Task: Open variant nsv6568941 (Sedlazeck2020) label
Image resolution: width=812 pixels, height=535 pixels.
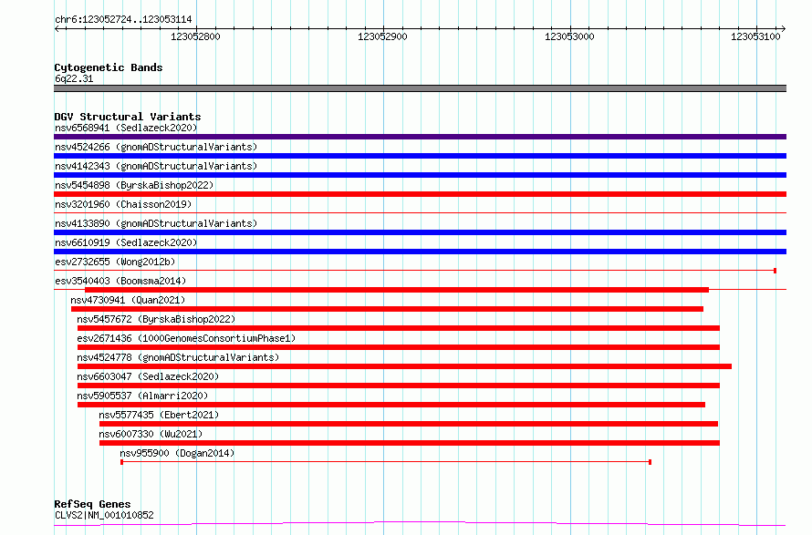Action: tap(126, 128)
